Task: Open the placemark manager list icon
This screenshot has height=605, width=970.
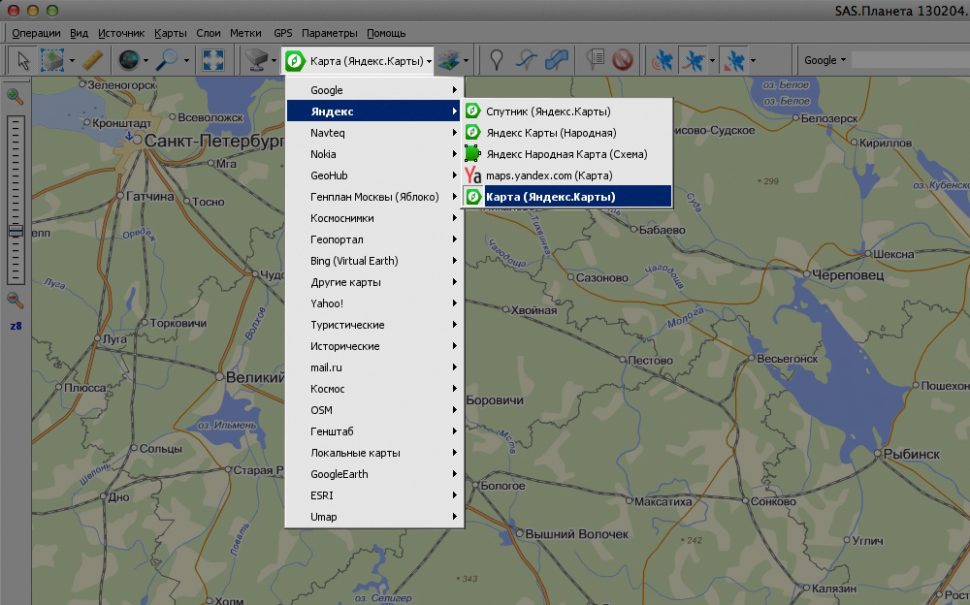Action: coord(595,60)
